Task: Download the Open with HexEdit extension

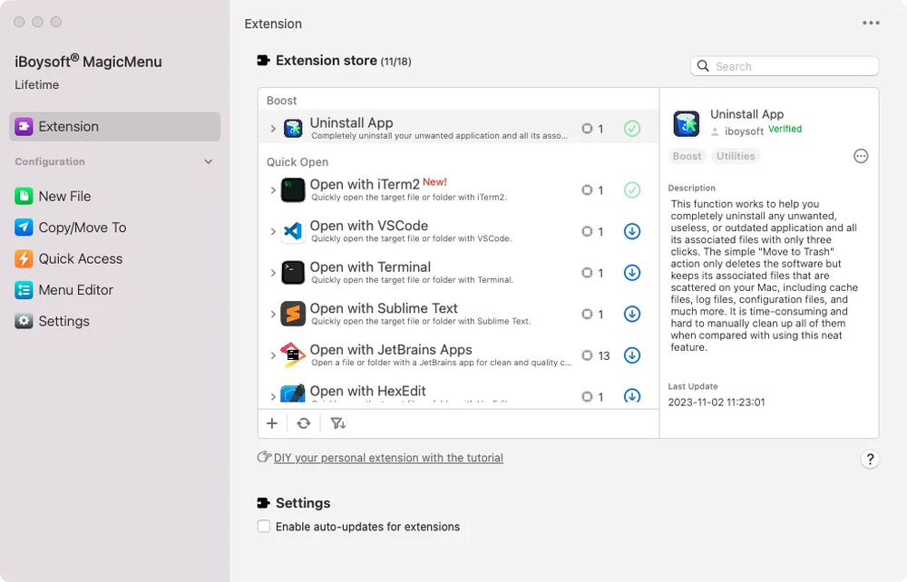Action: [632, 396]
